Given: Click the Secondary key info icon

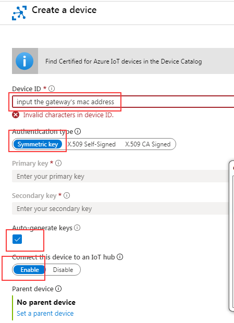Looking at the screenshot, I should point(67,195).
